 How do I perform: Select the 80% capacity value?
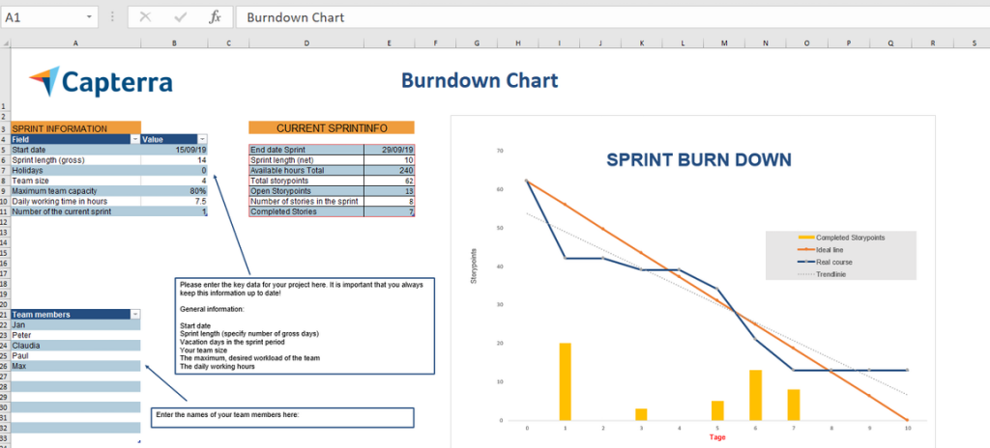click(x=174, y=191)
